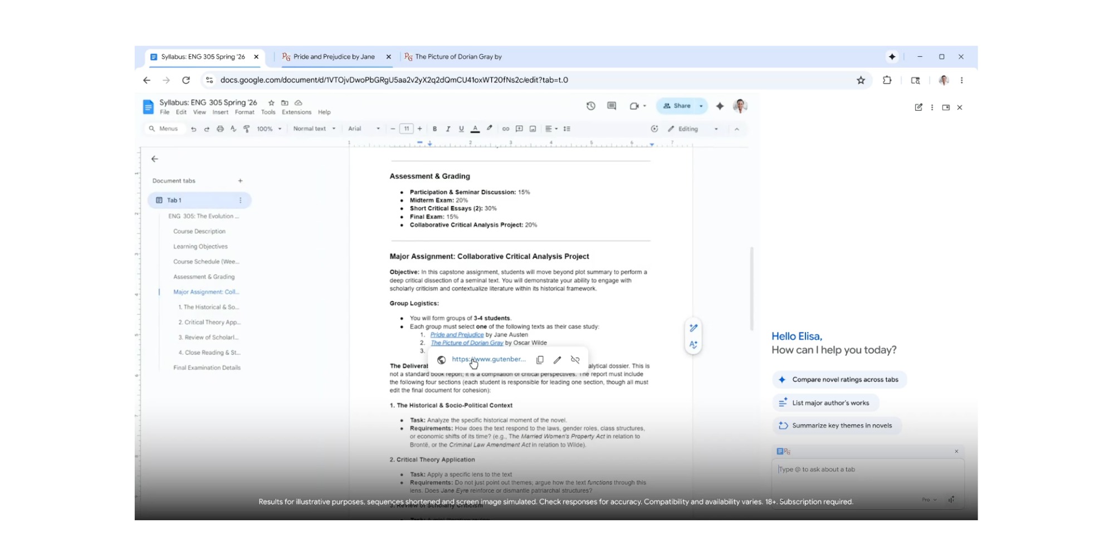Screen dimensions: 1114x557
Task: Open the Insert menu
Action: (220, 112)
